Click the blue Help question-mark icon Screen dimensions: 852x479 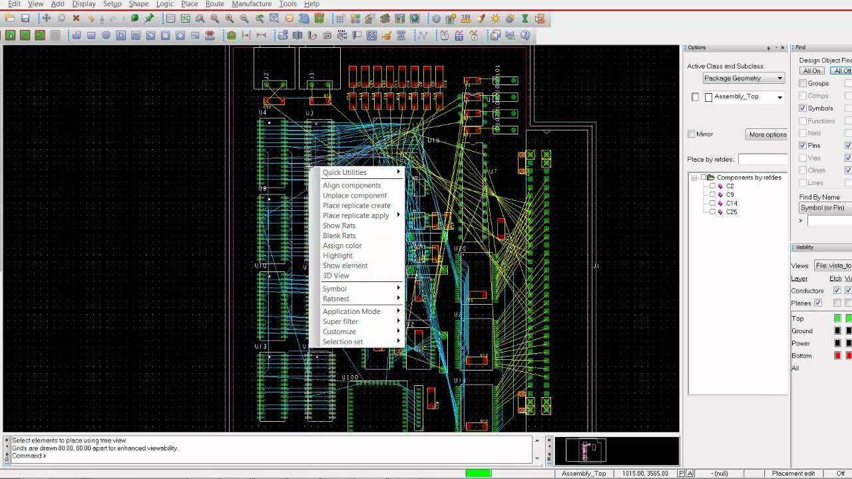point(525,35)
